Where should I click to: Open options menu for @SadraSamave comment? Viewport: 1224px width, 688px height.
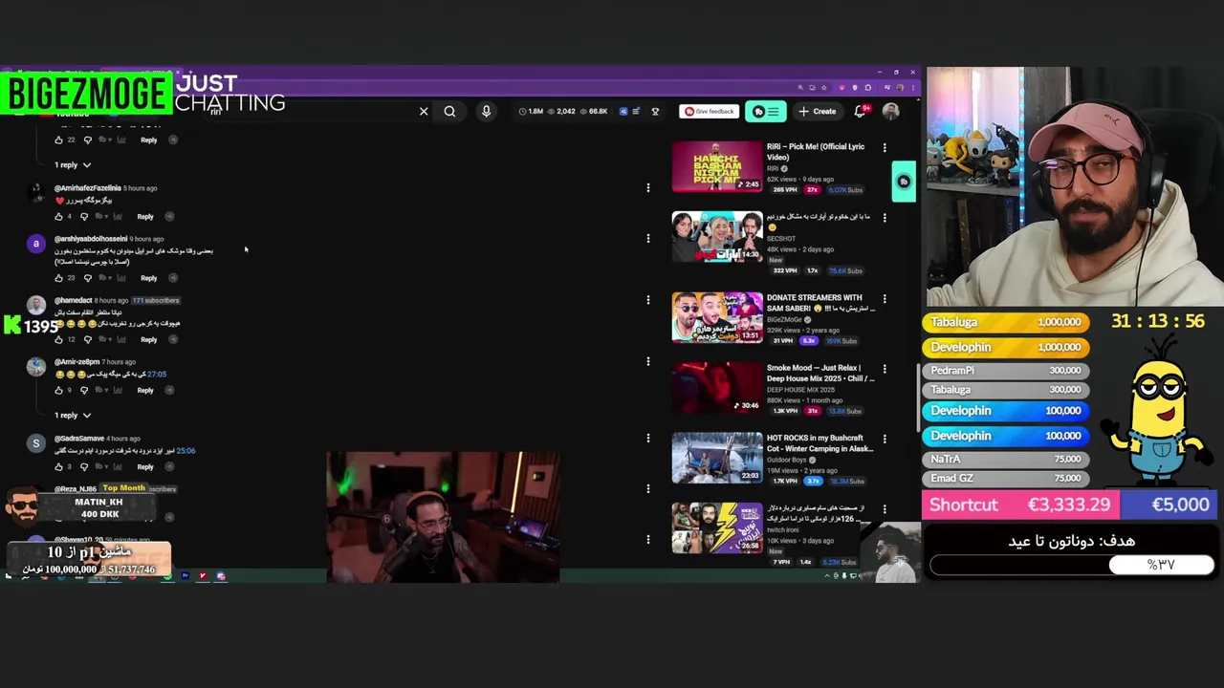tap(647, 438)
